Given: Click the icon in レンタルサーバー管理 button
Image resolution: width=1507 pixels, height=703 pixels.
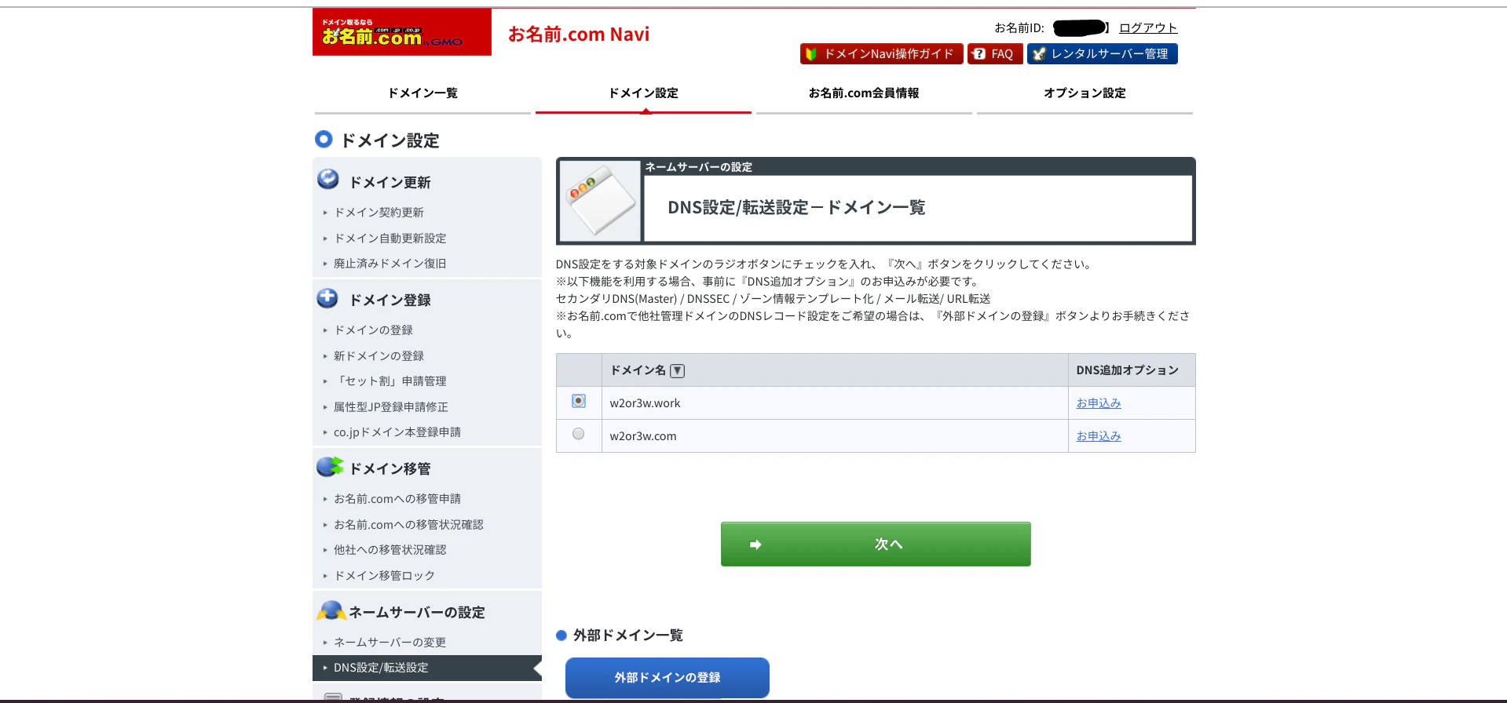Looking at the screenshot, I should 1039,54.
